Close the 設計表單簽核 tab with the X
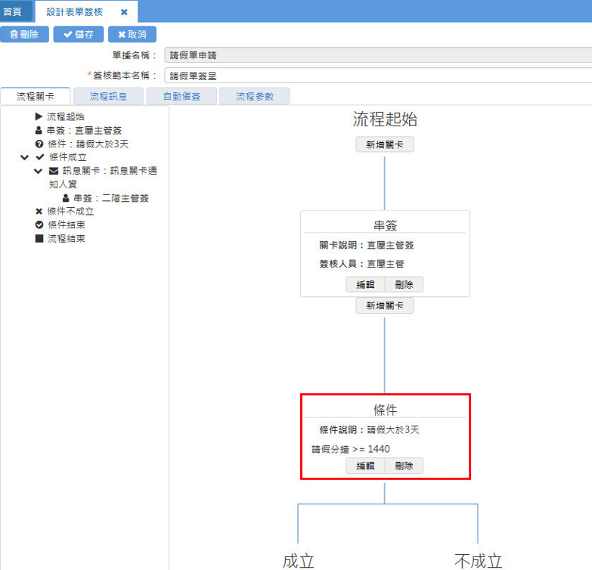 [124, 12]
